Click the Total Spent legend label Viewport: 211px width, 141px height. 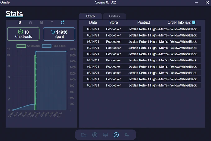59,46
